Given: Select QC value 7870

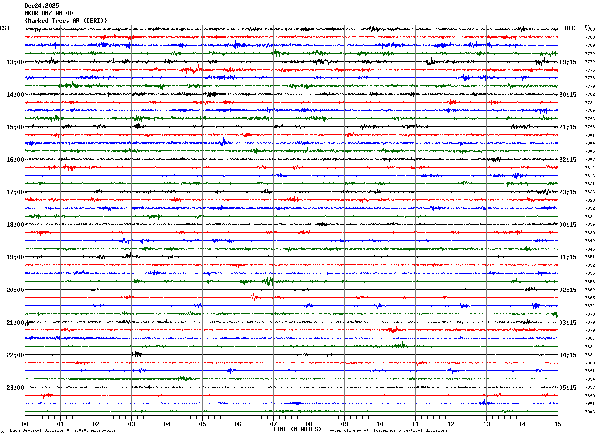Looking at the screenshot, I should [x=590, y=306].
